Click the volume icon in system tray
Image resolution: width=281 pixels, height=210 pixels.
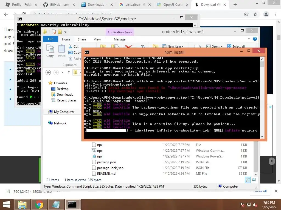[x=255, y=205]
